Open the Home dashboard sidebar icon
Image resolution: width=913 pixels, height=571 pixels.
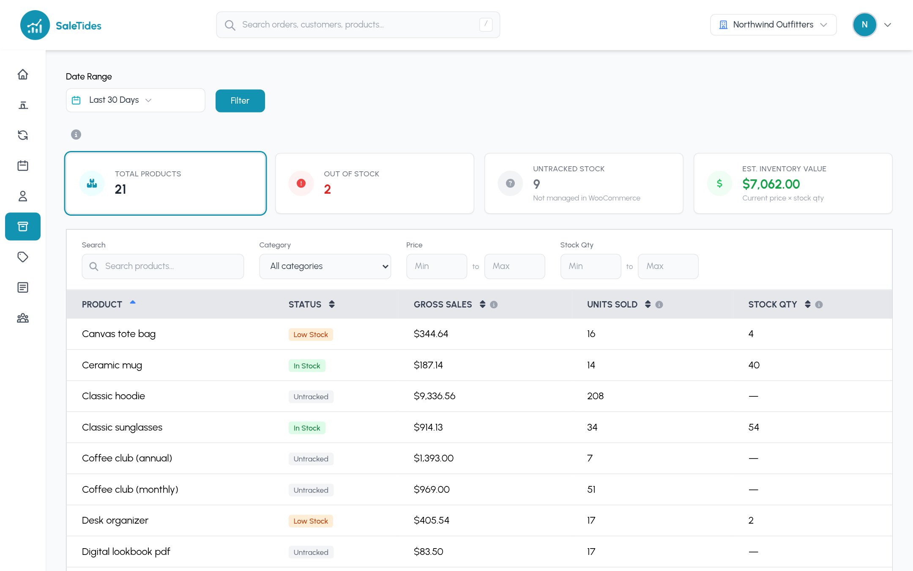pyautogui.click(x=23, y=74)
